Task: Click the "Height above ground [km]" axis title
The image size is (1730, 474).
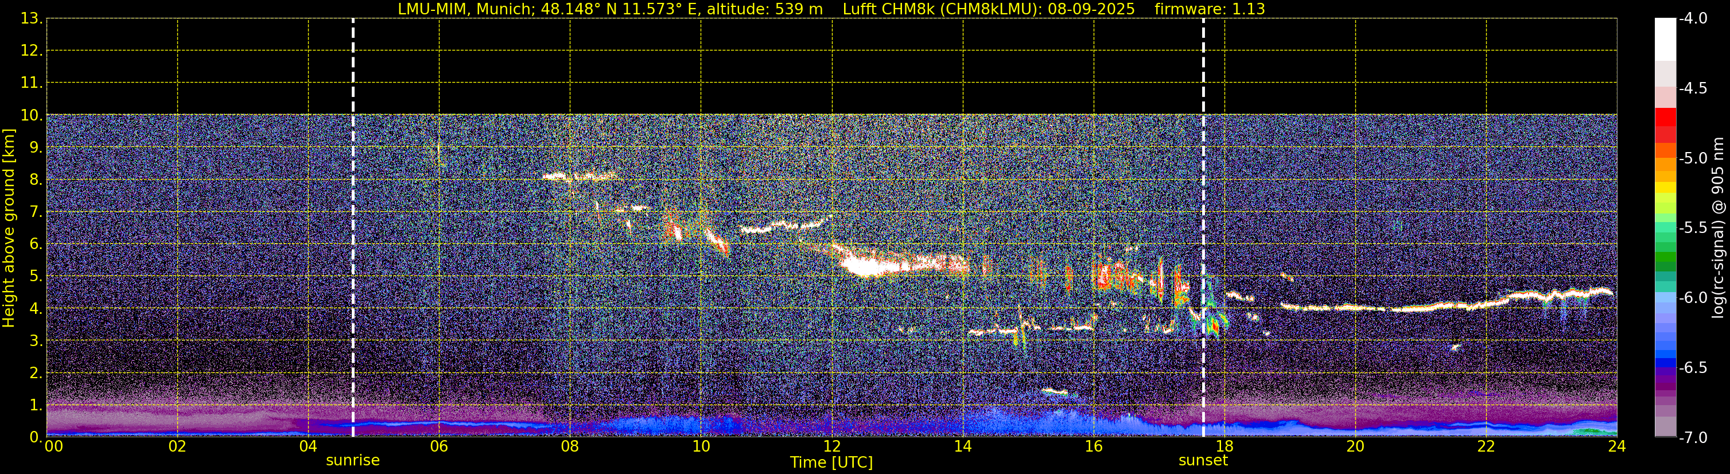Action: [x=9, y=228]
